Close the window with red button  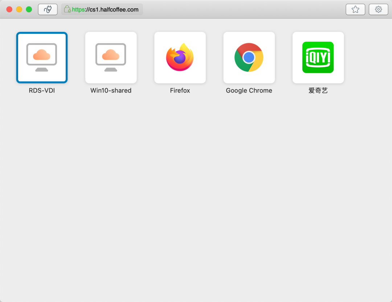coord(9,9)
